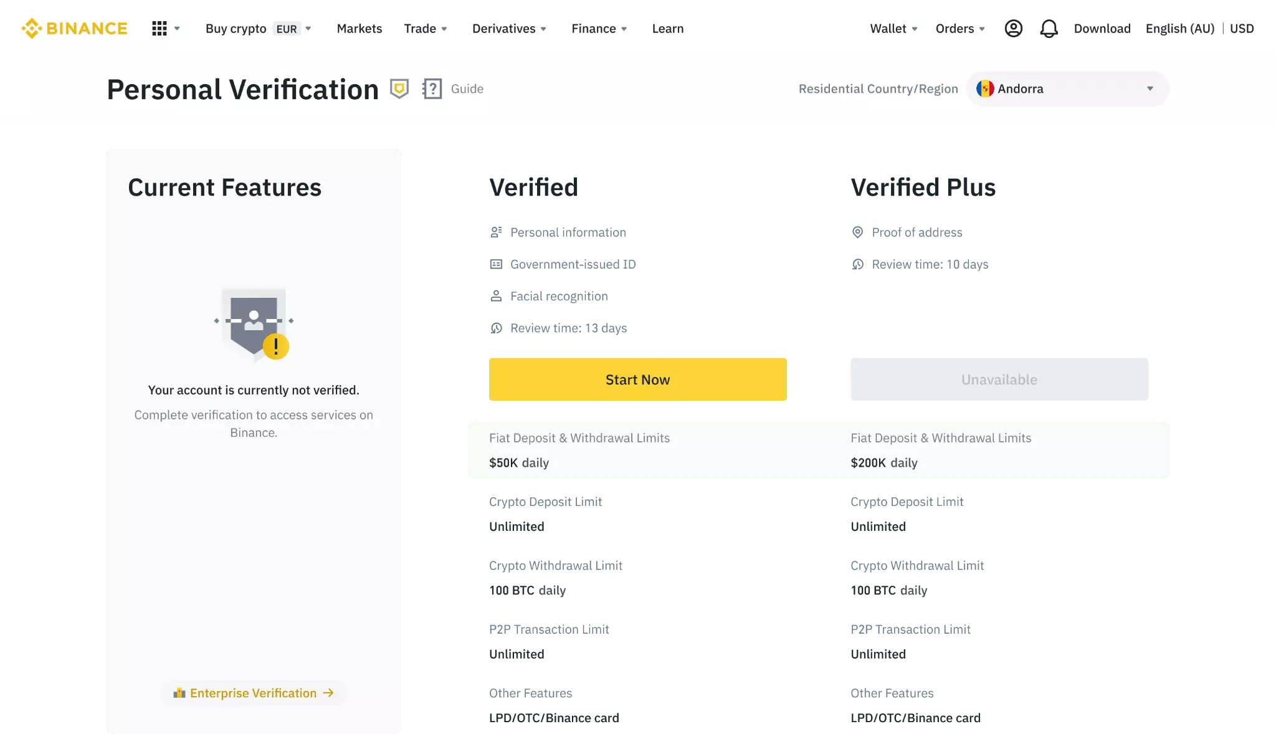Click the notifications bell icon
1276x734 pixels.
tap(1049, 28)
